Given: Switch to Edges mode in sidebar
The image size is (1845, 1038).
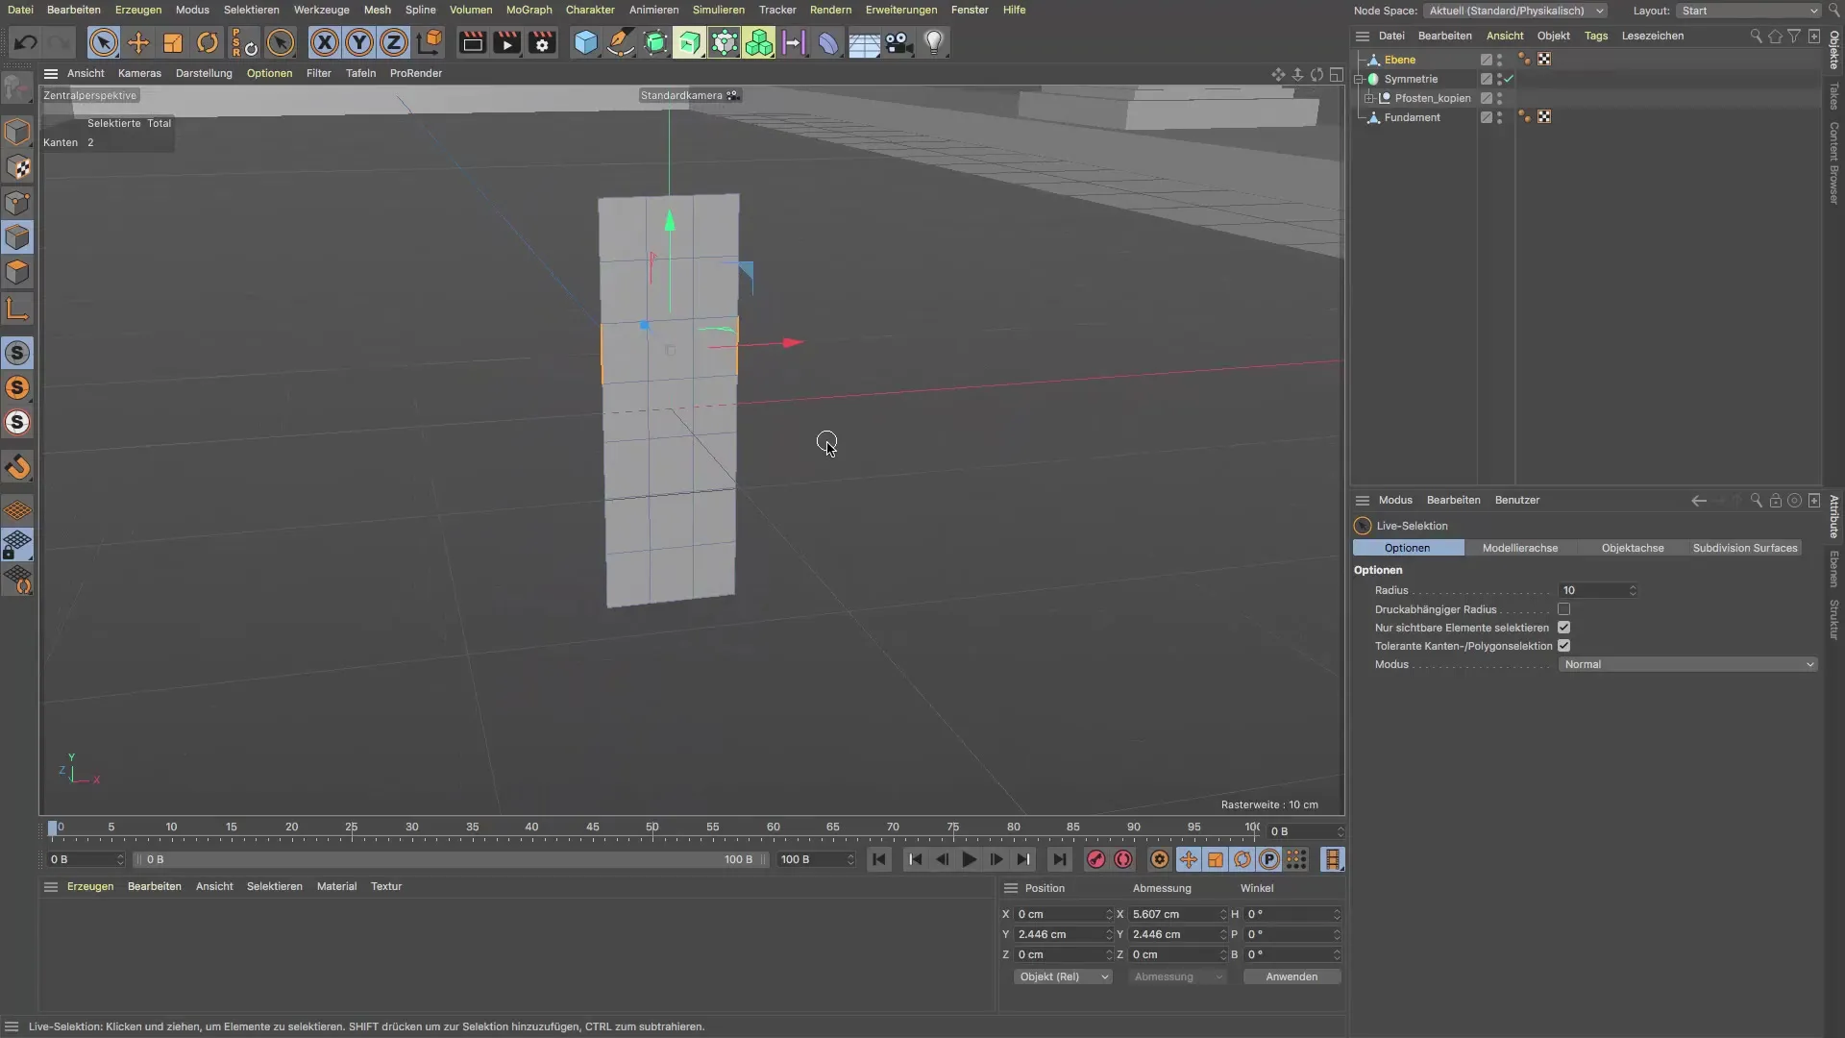Looking at the screenshot, I should pos(17,237).
